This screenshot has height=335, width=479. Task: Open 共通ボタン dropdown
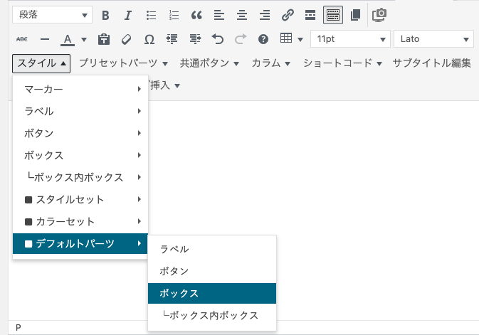tap(209, 63)
